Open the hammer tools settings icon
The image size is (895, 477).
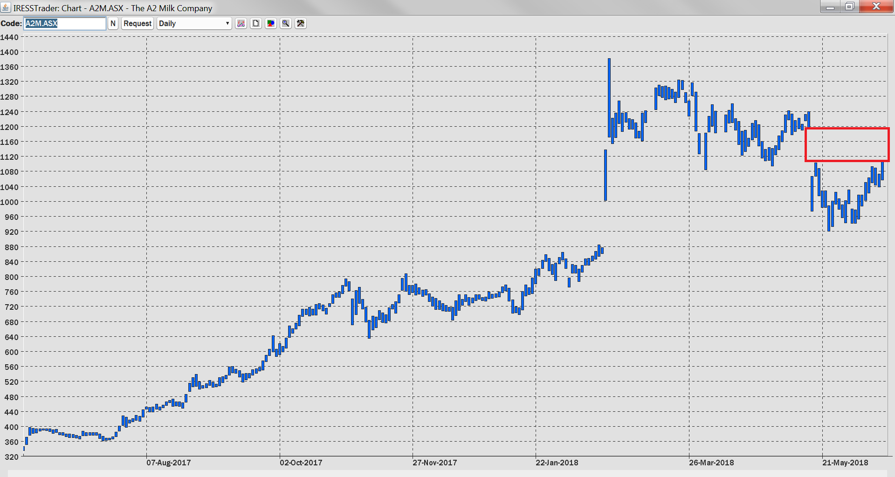tap(301, 23)
